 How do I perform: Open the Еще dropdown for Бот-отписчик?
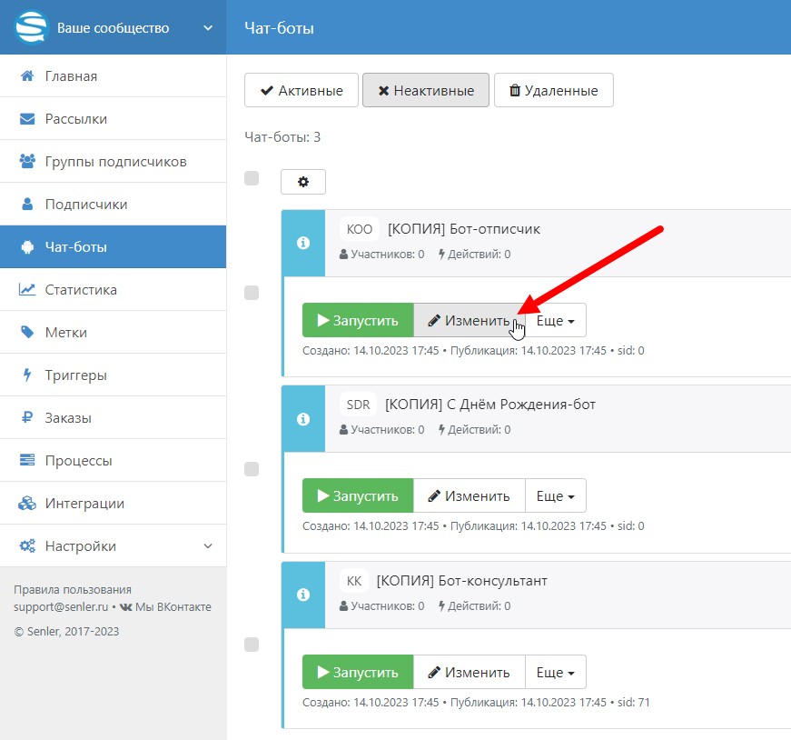click(x=555, y=321)
